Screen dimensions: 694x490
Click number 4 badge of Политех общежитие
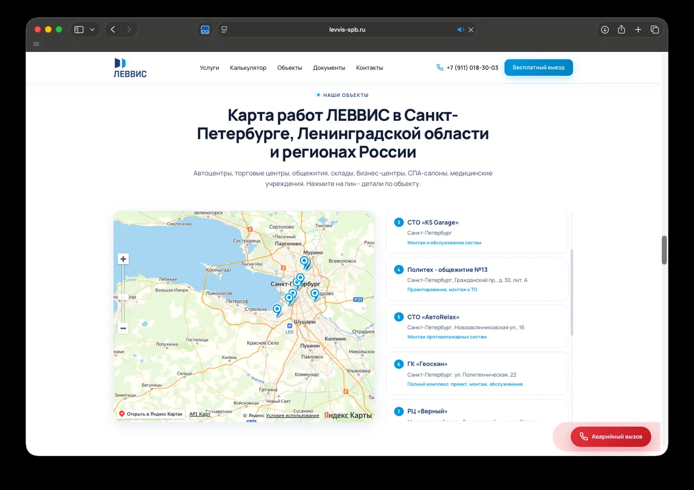(x=399, y=270)
